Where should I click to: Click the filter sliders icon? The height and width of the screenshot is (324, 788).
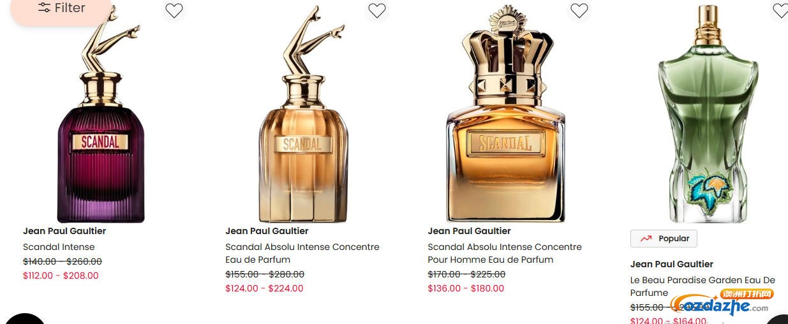click(45, 8)
